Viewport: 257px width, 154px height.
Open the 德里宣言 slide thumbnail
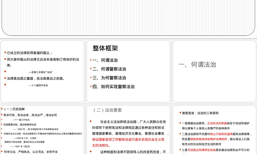(214, 130)
